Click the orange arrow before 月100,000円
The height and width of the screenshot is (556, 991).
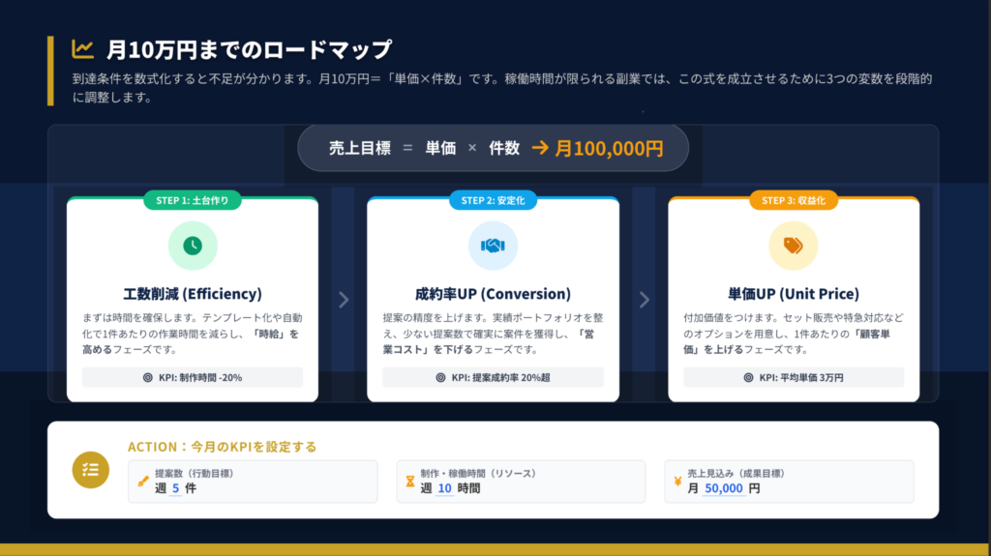[x=539, y=148]
